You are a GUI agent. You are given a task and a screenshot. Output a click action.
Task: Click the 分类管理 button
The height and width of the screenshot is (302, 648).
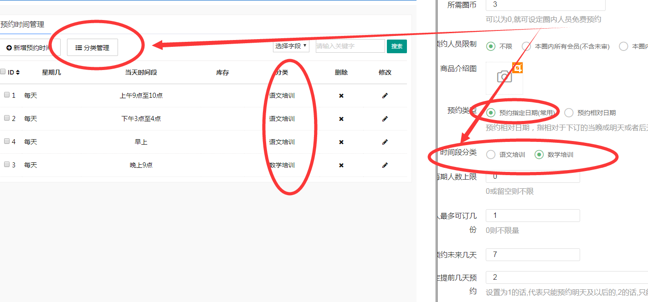point(93,47)
